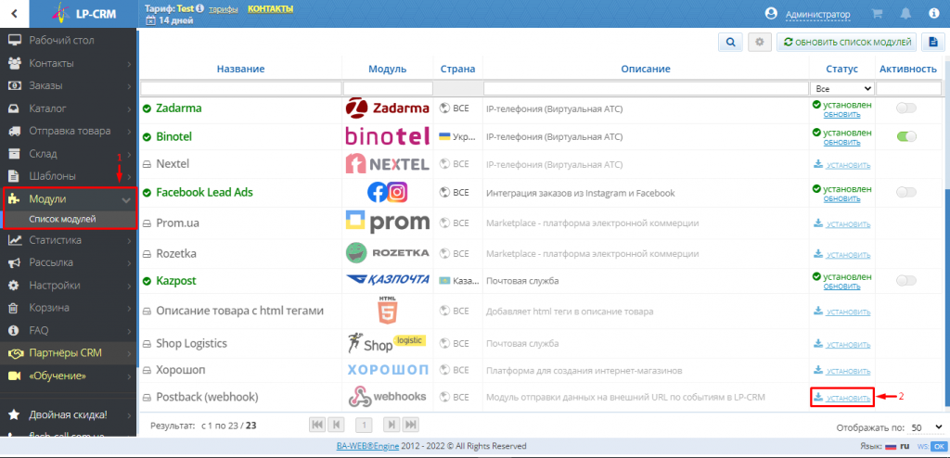
Task: Install the Nextel module
Action: coord(842,165)
